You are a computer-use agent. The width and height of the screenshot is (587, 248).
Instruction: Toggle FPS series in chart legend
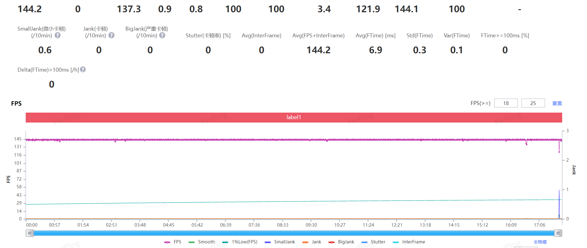(x=173, y=242)
